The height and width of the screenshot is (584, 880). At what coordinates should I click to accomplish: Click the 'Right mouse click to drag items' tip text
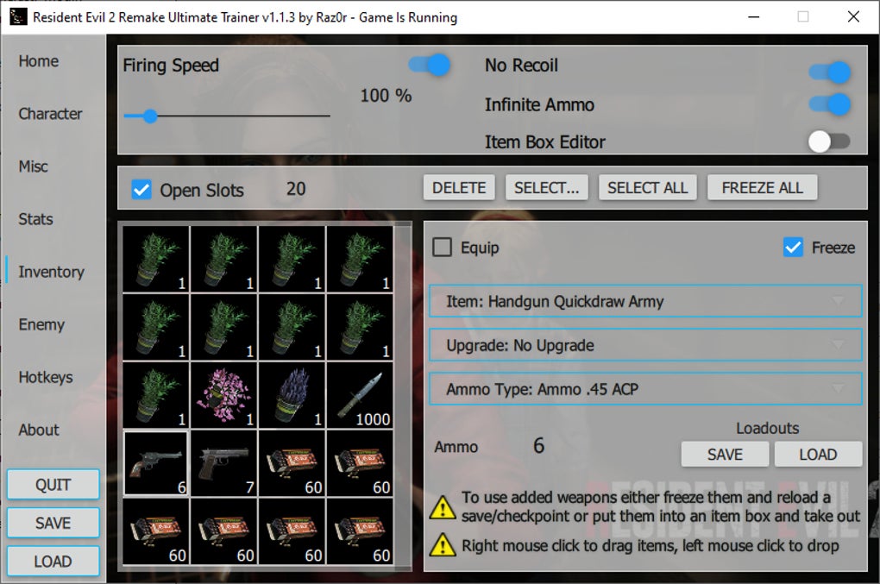(x=650, y=546)
